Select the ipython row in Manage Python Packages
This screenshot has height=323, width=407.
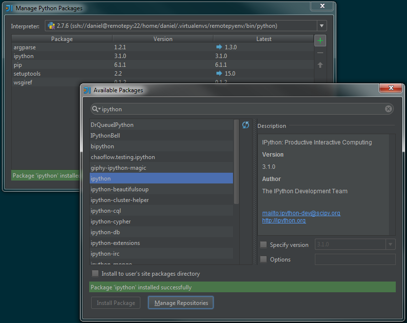pyautogui.click(x=163, y=56)
